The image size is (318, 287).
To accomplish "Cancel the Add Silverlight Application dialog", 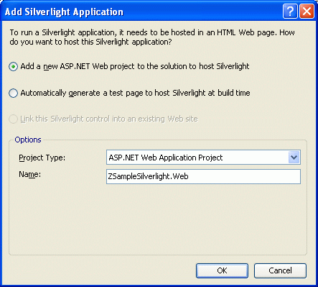I will (x=280, y=270).
